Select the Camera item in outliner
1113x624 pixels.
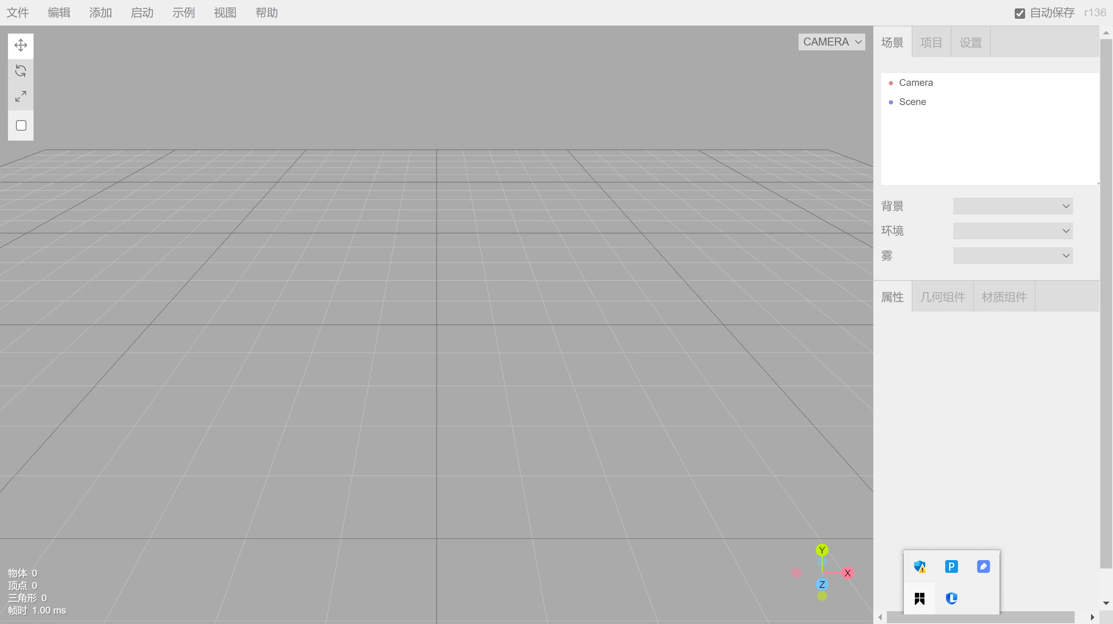[916, 83]
